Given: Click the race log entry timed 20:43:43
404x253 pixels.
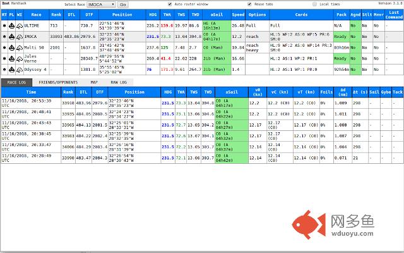Looking at the screenshot, I should (202, 125).
